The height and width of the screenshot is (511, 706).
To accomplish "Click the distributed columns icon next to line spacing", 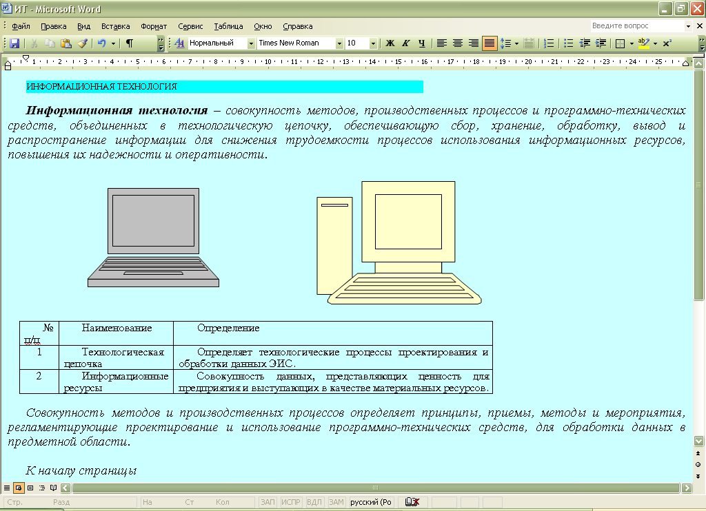I will click(x=529, y=43).
